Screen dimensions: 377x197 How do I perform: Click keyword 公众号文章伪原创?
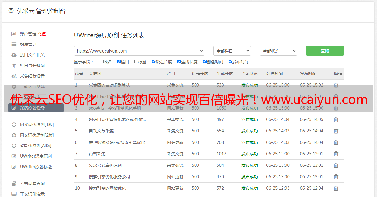(x=105, y=165)
